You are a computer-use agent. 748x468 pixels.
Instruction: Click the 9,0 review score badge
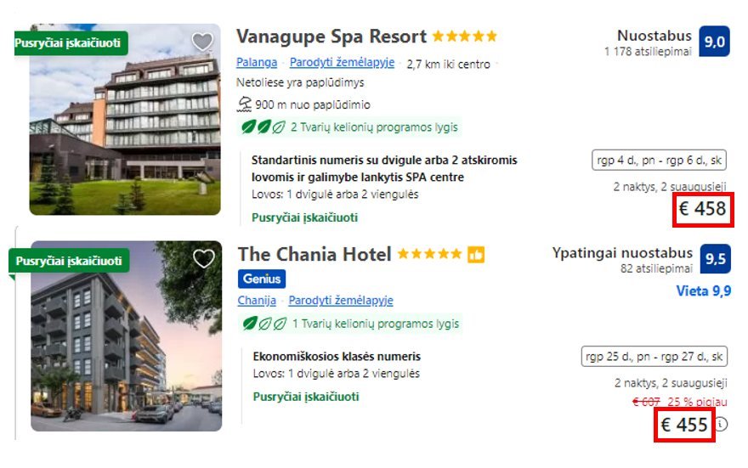[x=714, y=41]
